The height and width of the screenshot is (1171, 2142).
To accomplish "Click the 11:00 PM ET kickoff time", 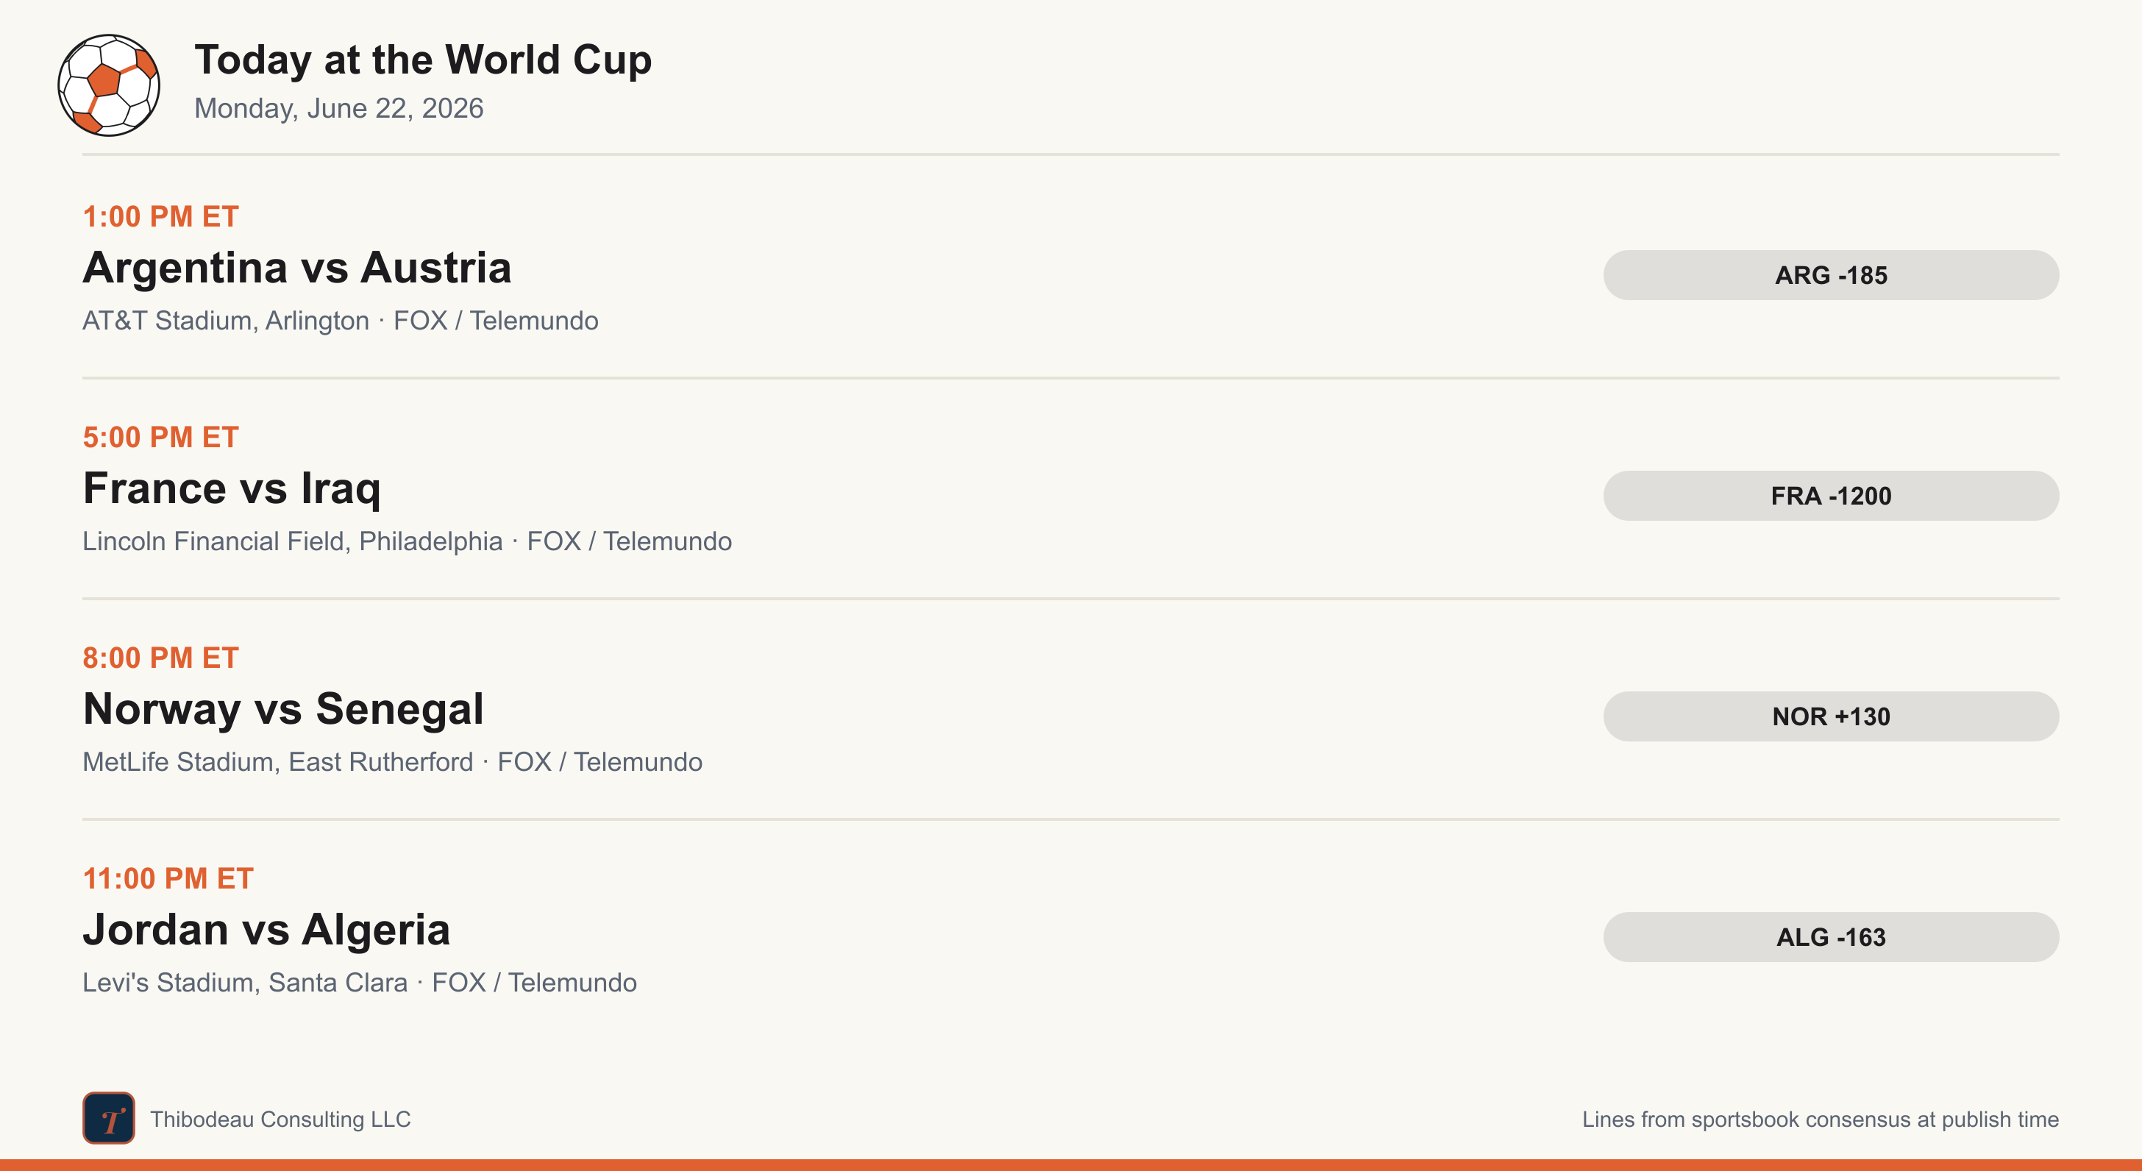I will click(x=168, y=878).
